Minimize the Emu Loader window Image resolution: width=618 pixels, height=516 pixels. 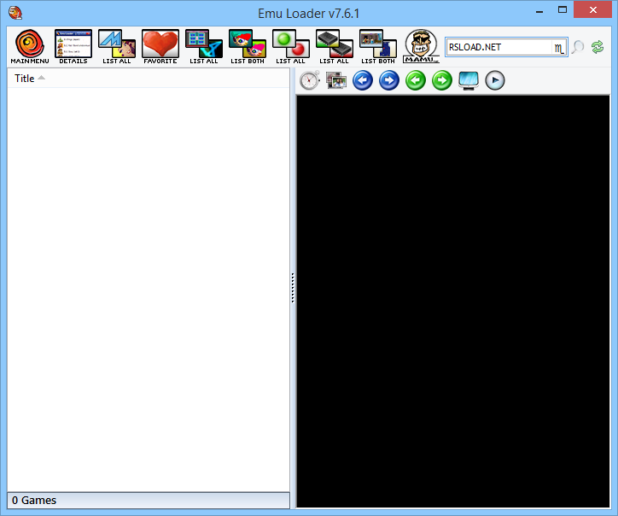coord(539,11)
